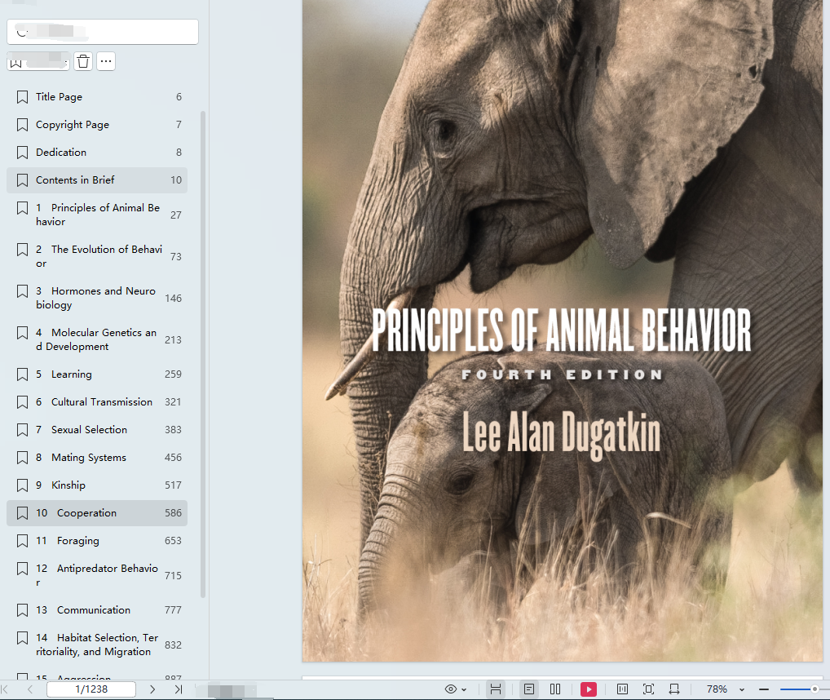Expand the eye icon dropdown arrow
Image resolution: width=830 pixels, height=700 pixels.
pos(464,689)
